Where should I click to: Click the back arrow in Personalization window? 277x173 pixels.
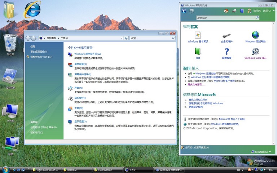pyautogui.click(x=28, y=38)
